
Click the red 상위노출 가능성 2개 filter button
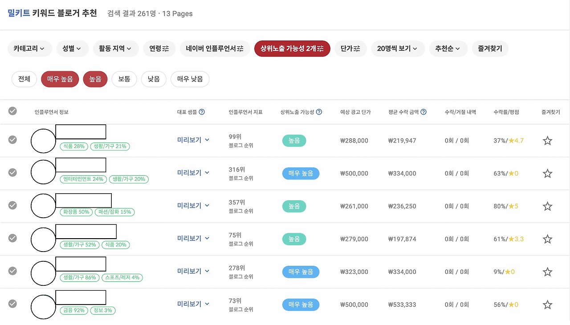pos(292,49)
